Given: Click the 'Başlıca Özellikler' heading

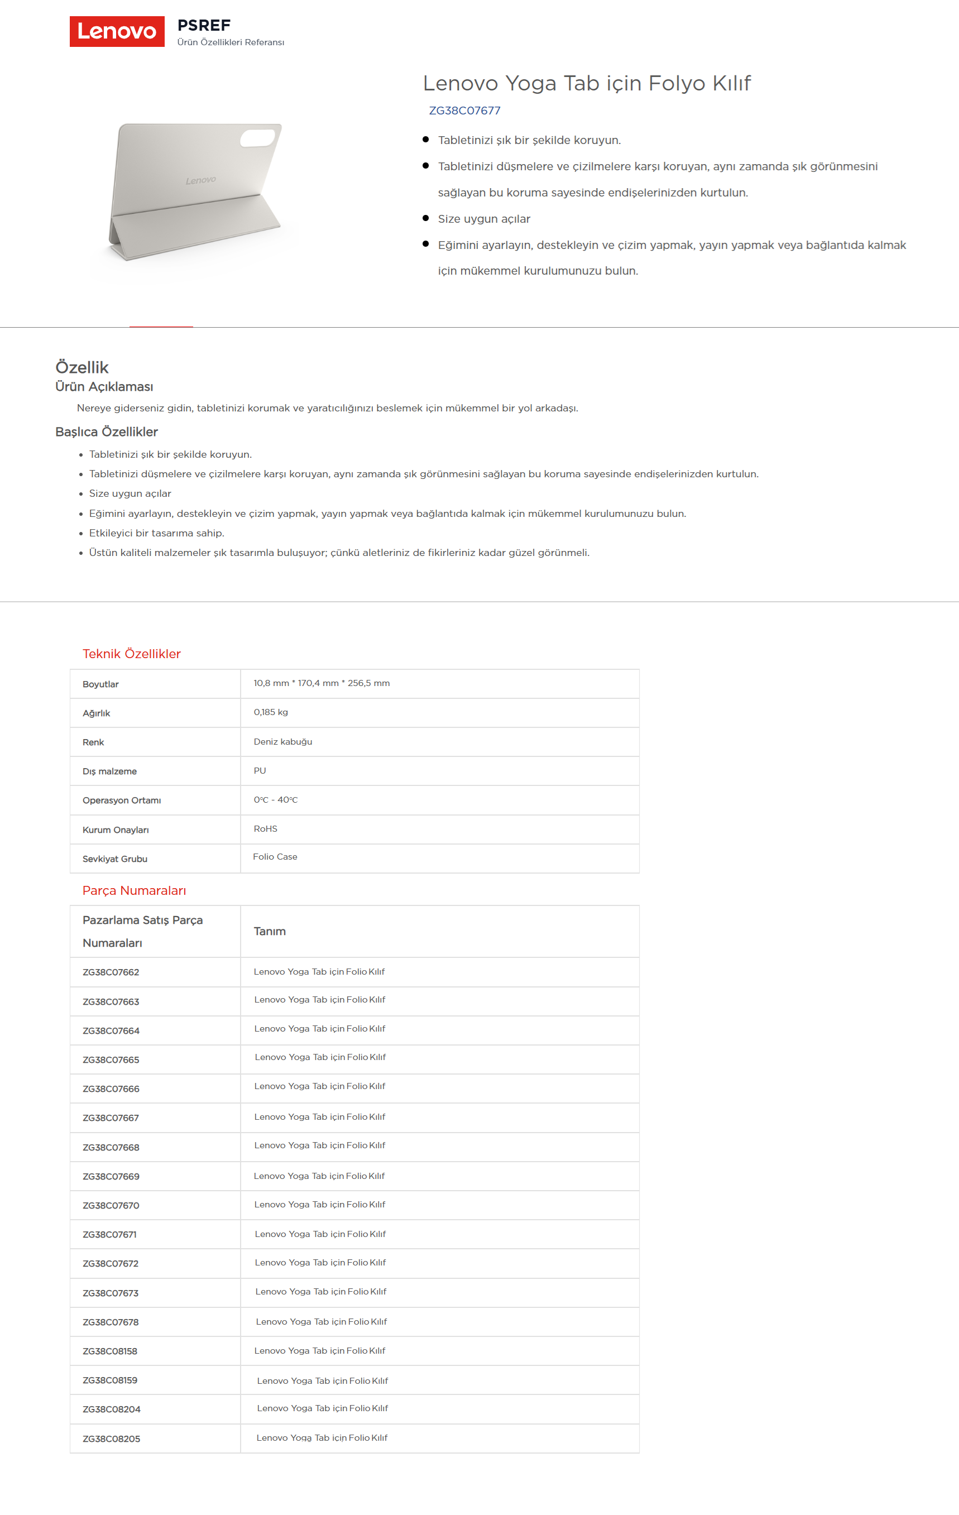Looking at the screenshot, I should [107, 432].
